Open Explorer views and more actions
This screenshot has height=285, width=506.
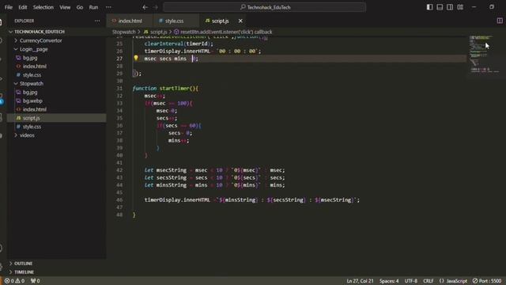[97, 21]
